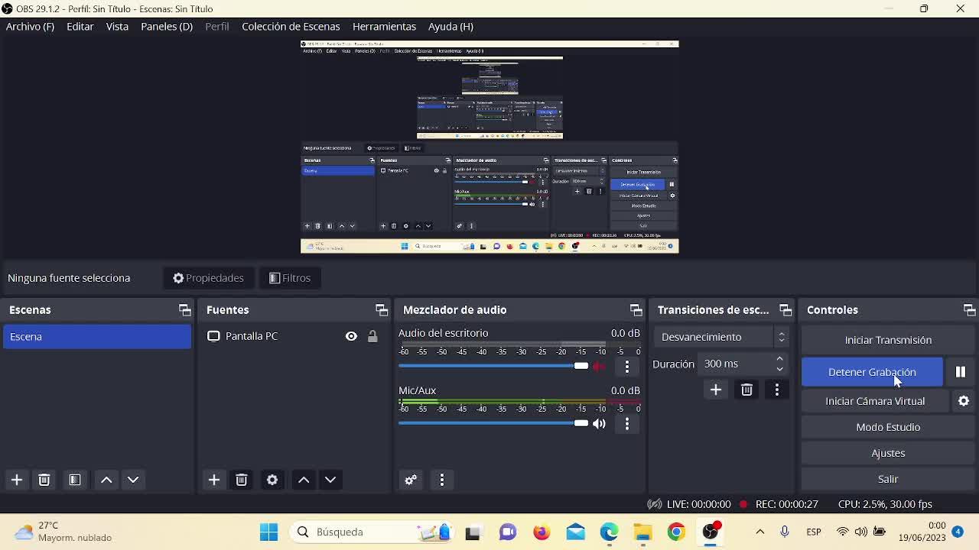
Task: Remove the scene transition with trash icon
Action: tap(746, 390)
